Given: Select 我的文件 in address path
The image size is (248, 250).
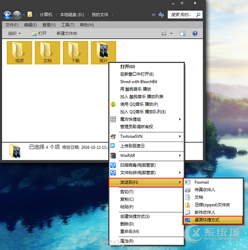Looking at the screenshot, I should coord(100,14).
